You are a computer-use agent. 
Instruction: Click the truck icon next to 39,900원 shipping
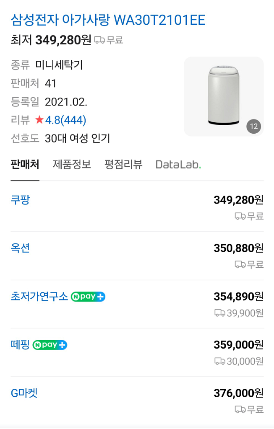click(x=219, y=313)
